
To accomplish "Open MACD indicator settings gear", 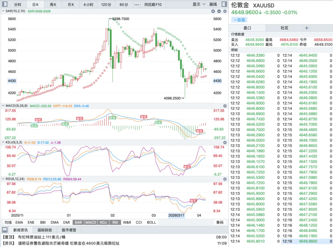I will click(x=225, y=106).
